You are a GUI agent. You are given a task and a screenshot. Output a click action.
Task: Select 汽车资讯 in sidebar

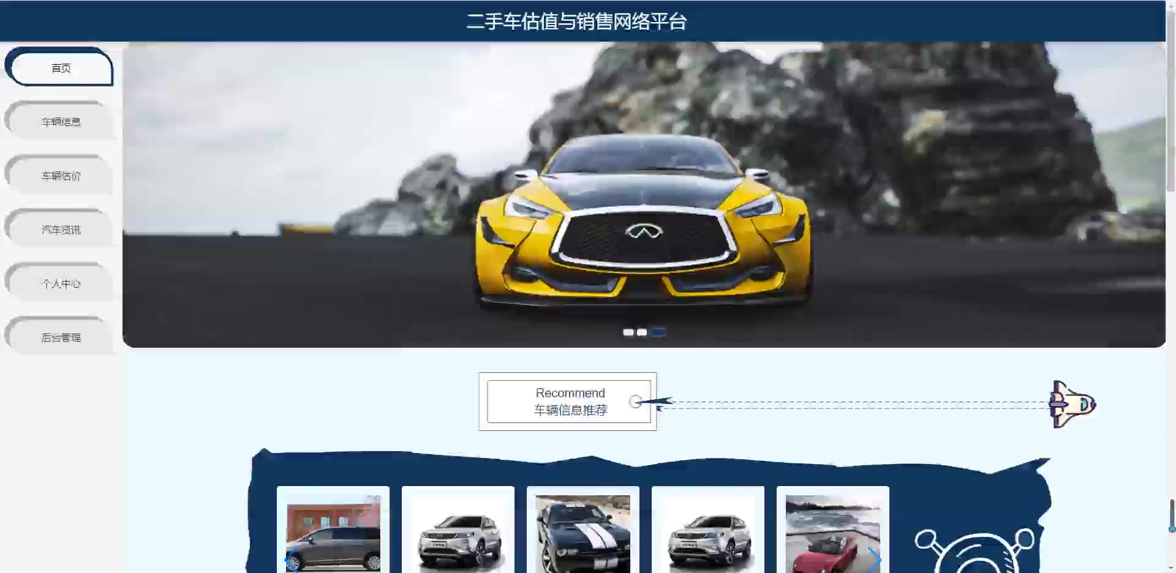pyautogui.click(x=59, y=229)
